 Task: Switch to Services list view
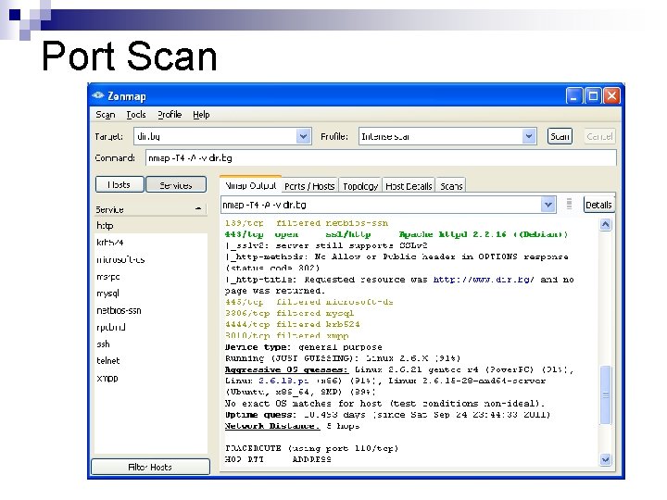coord(176,184)
